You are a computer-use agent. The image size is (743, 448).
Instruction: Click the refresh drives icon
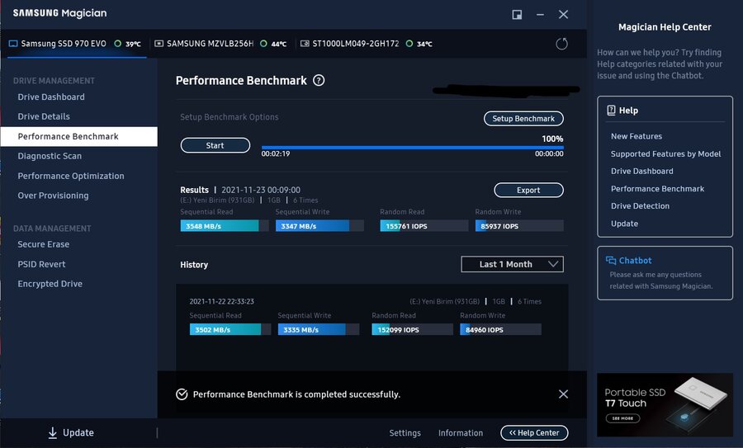[561, 44]
